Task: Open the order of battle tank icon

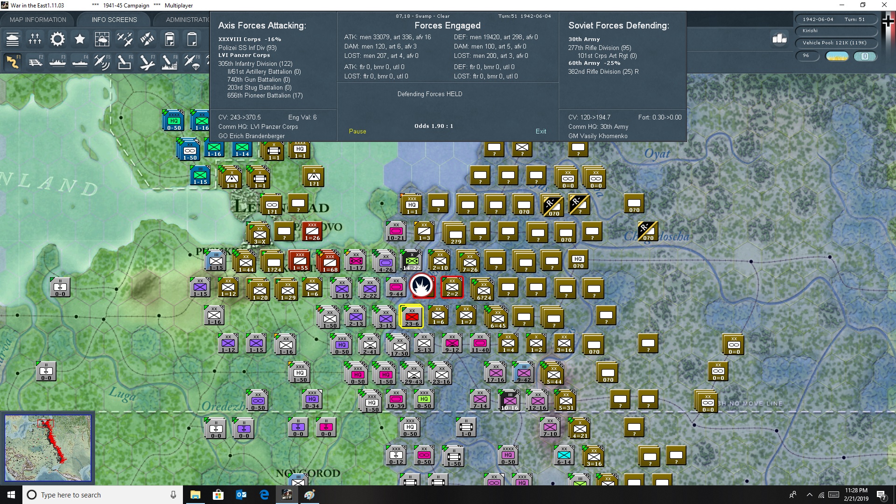Action: pyautogui.click(x=13, y=39)
